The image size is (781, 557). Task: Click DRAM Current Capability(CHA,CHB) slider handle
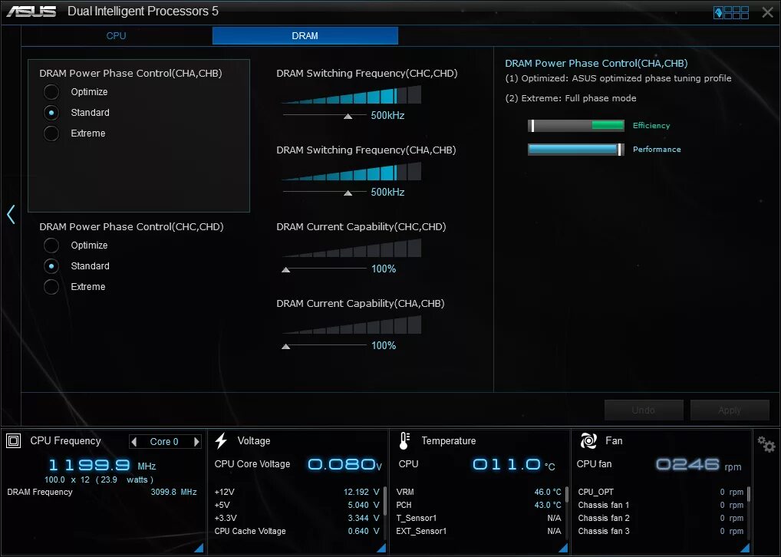(x=286, y=346)
